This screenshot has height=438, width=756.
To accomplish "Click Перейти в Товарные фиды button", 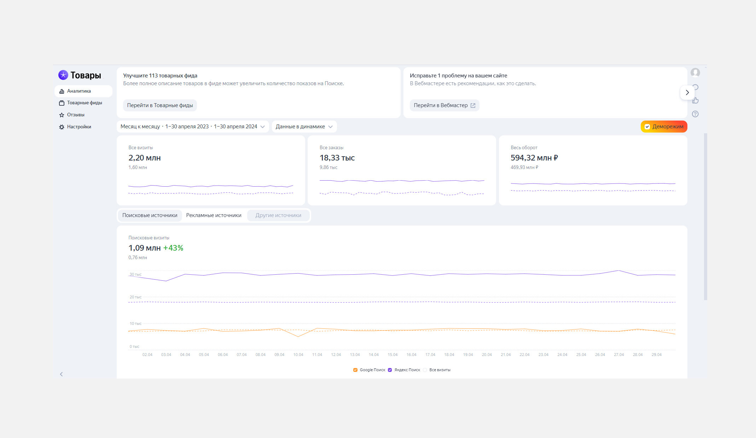I will (160, 105).
